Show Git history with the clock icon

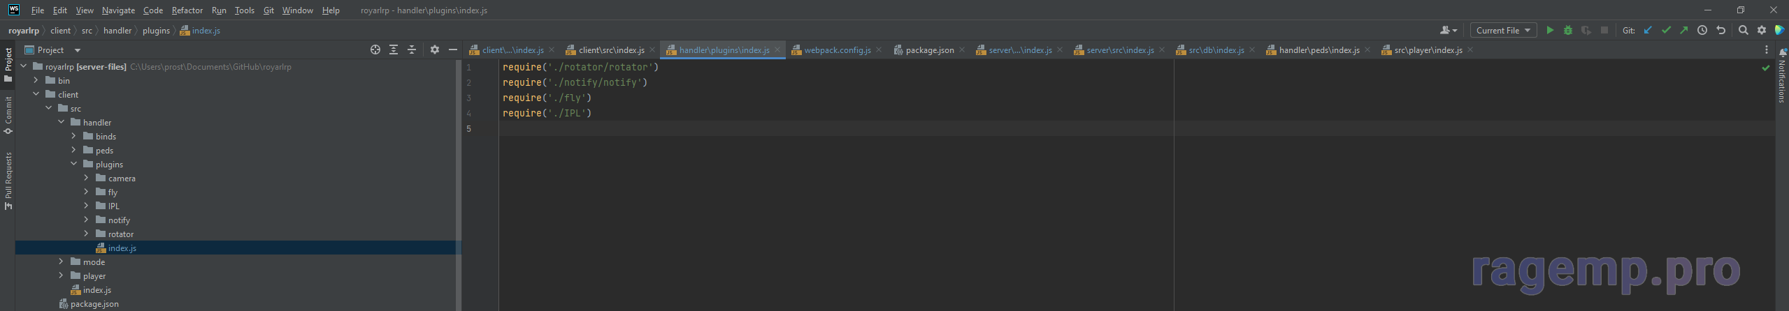click(1702, 31)
